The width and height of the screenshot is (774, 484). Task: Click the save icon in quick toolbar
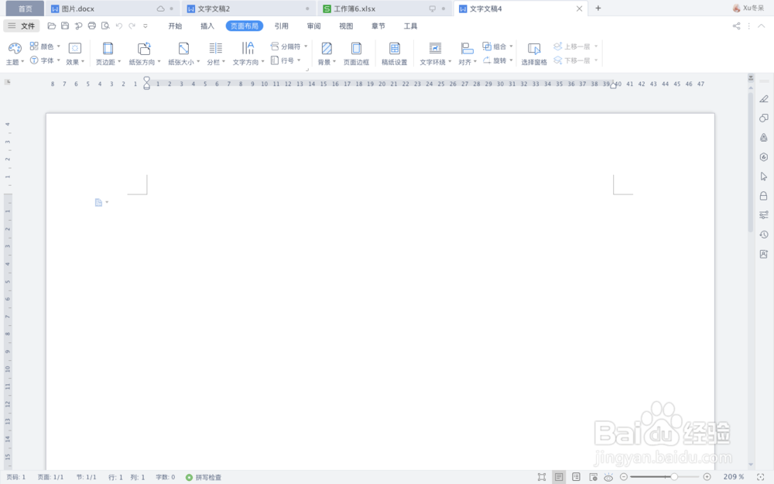(x=65, y=26)
